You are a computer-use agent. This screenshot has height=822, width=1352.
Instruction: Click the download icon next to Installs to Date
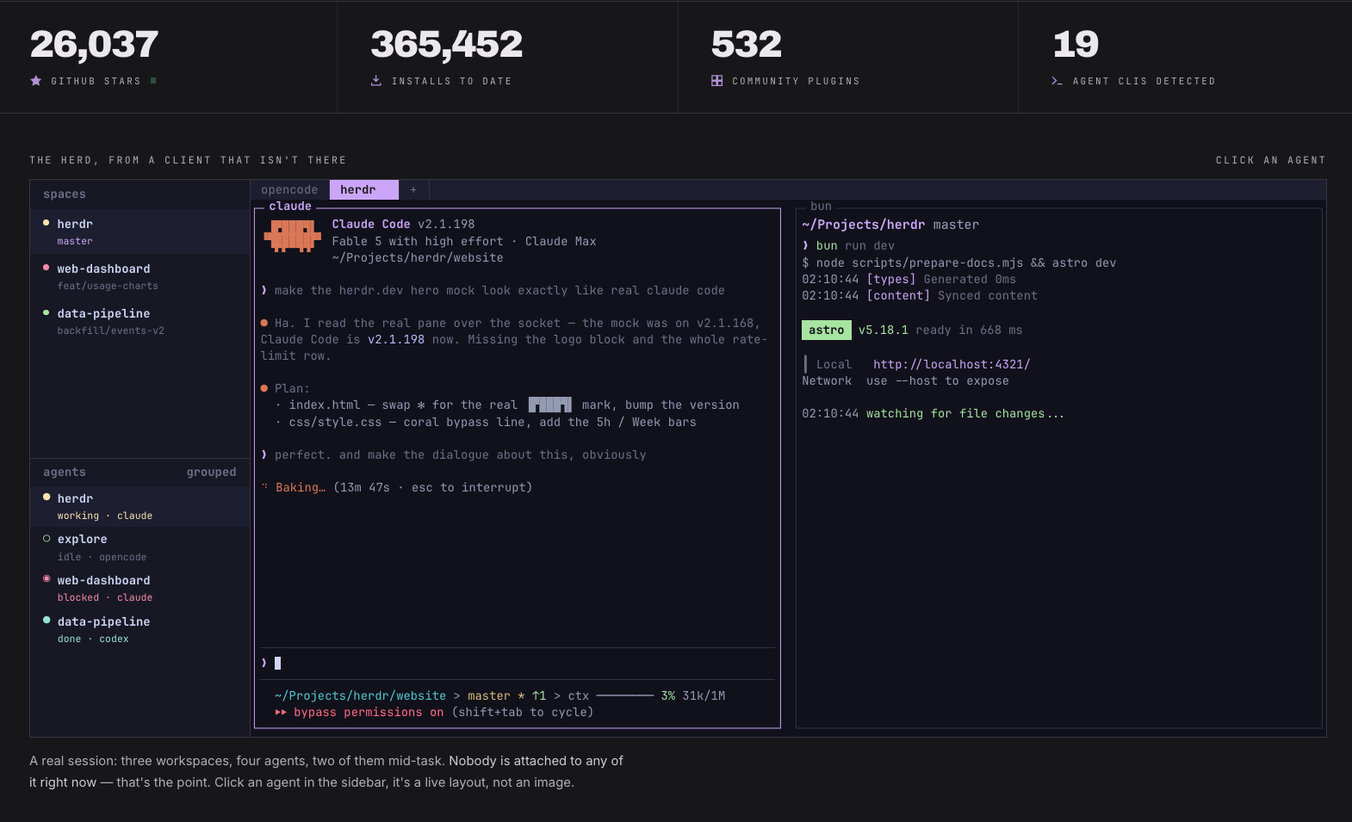point(376,81)
